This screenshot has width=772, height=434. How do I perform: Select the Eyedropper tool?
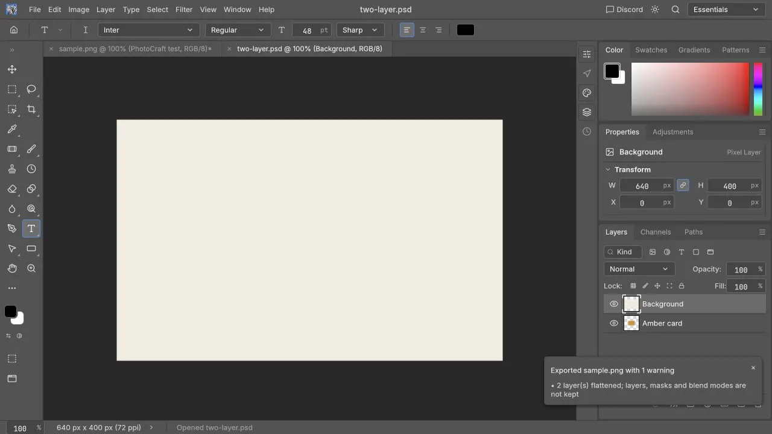click(12, 129)
